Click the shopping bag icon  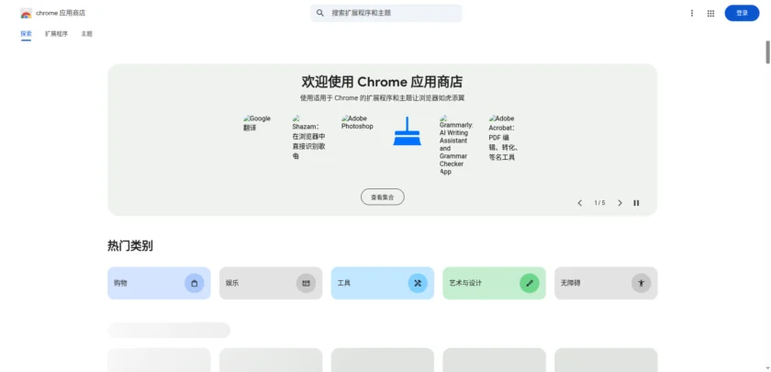click(x=195, y=283)
